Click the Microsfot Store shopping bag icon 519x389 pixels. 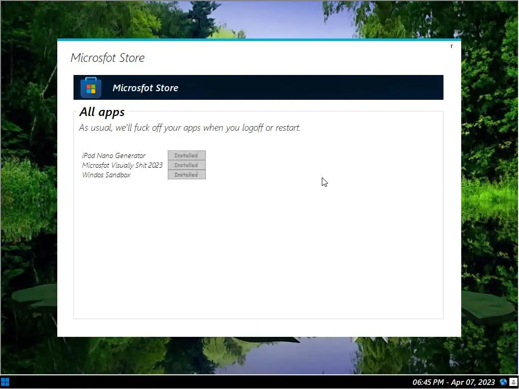(x=91, y=88)
